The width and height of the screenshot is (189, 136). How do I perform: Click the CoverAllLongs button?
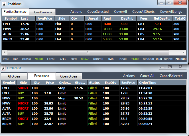point(171,12)
